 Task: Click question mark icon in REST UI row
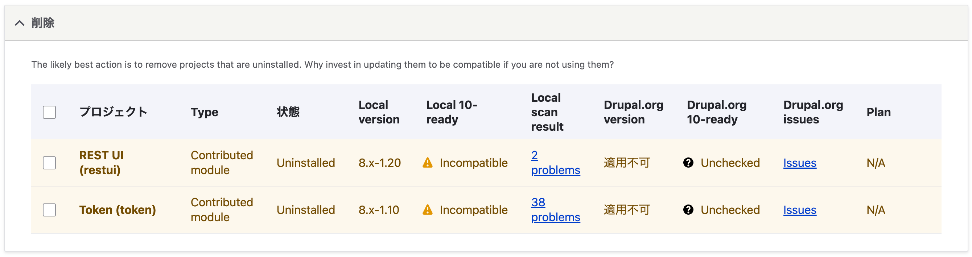coord(688,163)
